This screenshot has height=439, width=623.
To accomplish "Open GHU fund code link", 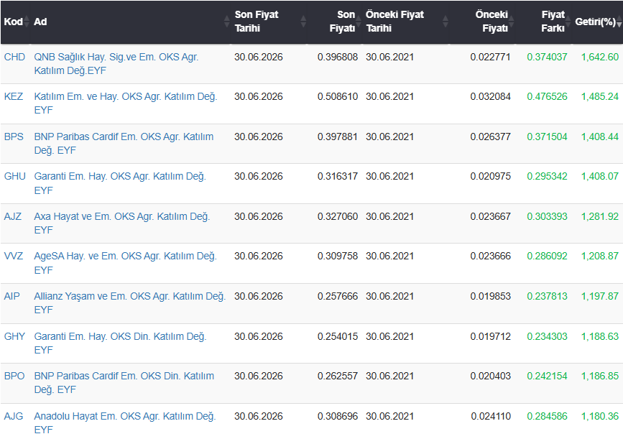I will click(14, 177).
